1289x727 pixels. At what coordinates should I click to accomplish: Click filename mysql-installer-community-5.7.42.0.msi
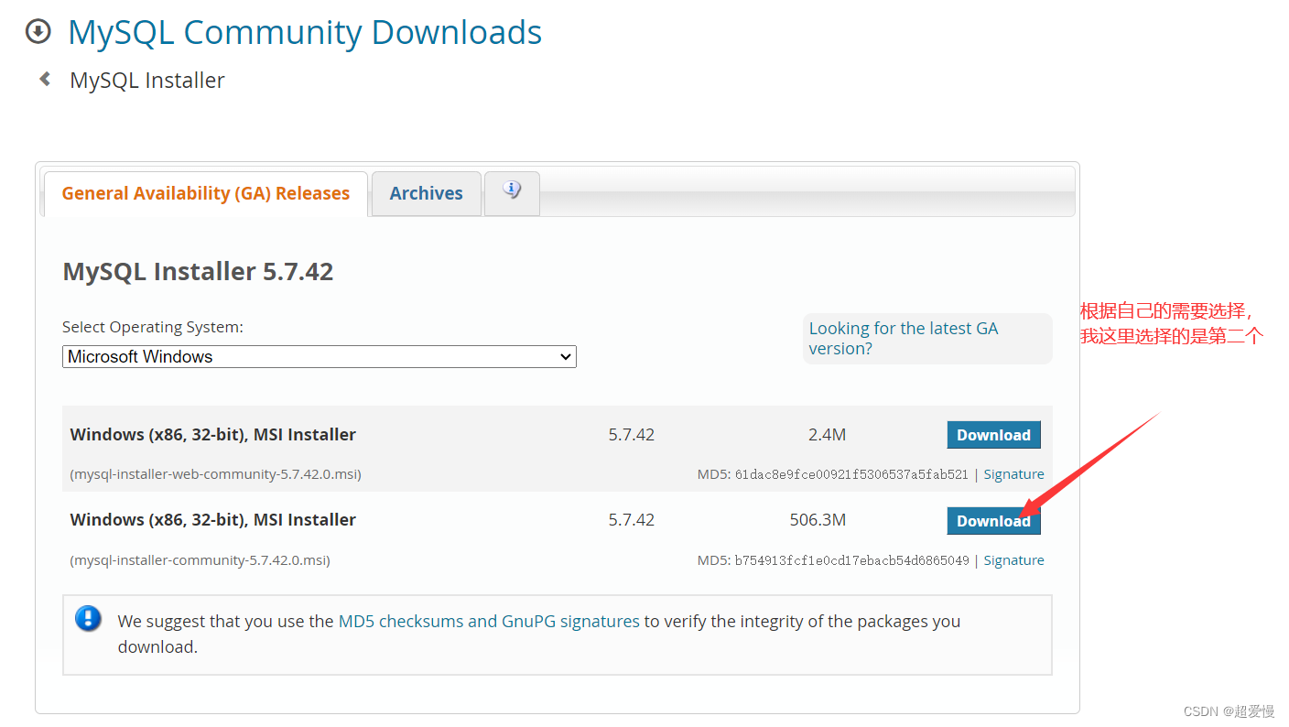200,560
